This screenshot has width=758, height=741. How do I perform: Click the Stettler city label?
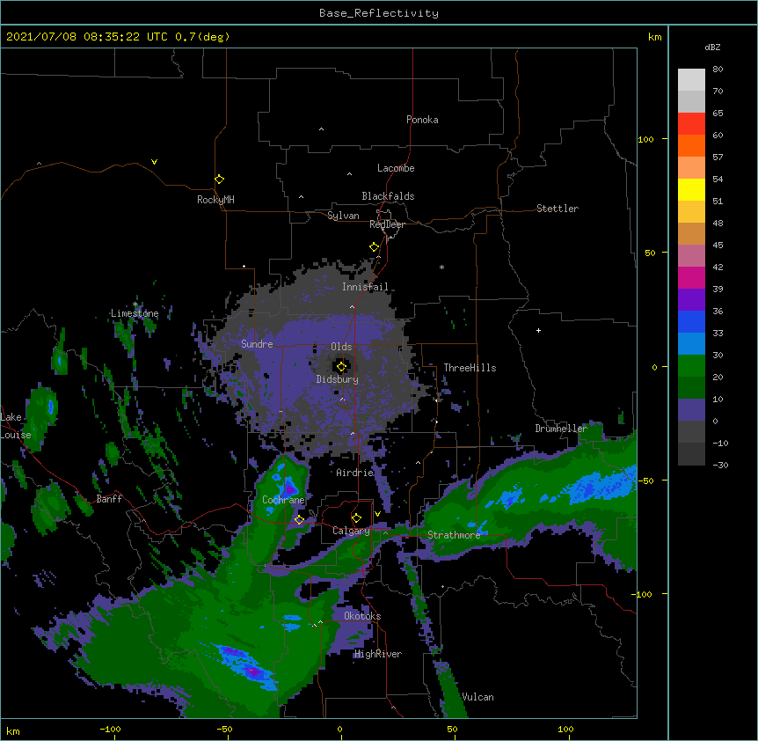(x=558, y=209)
